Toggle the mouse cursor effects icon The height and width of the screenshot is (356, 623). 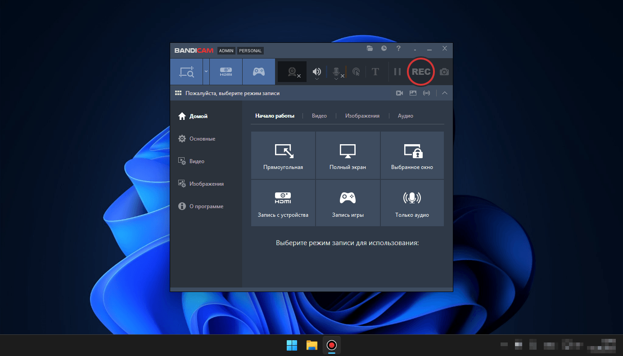pyautogui.click(x=356, y=72)
